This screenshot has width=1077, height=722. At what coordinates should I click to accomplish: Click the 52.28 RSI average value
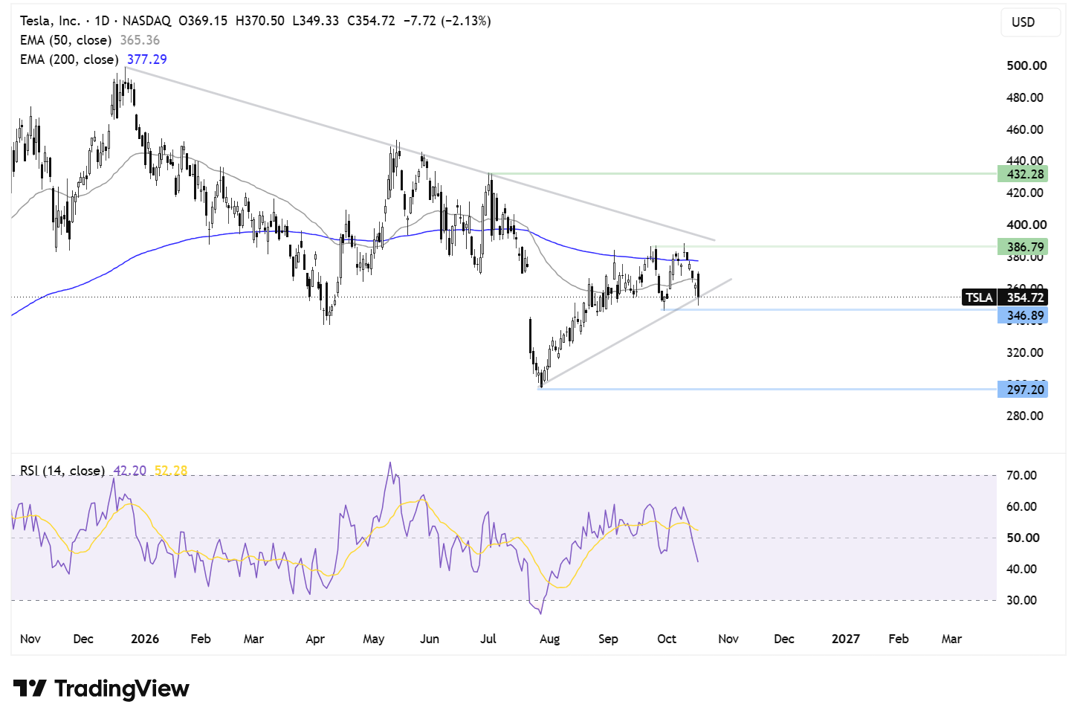point(171,471)
